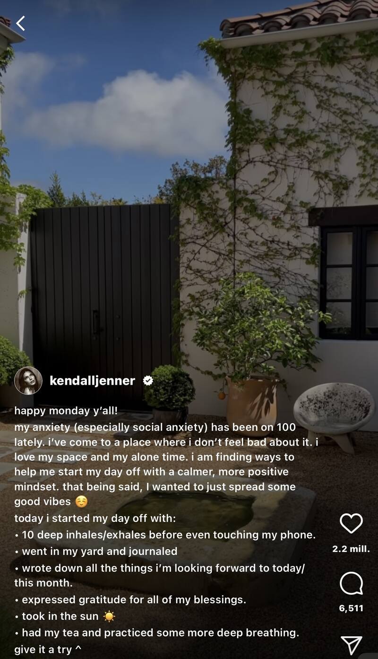
Task: Click the sun emoji in the caption
Action: pos(109,616)
